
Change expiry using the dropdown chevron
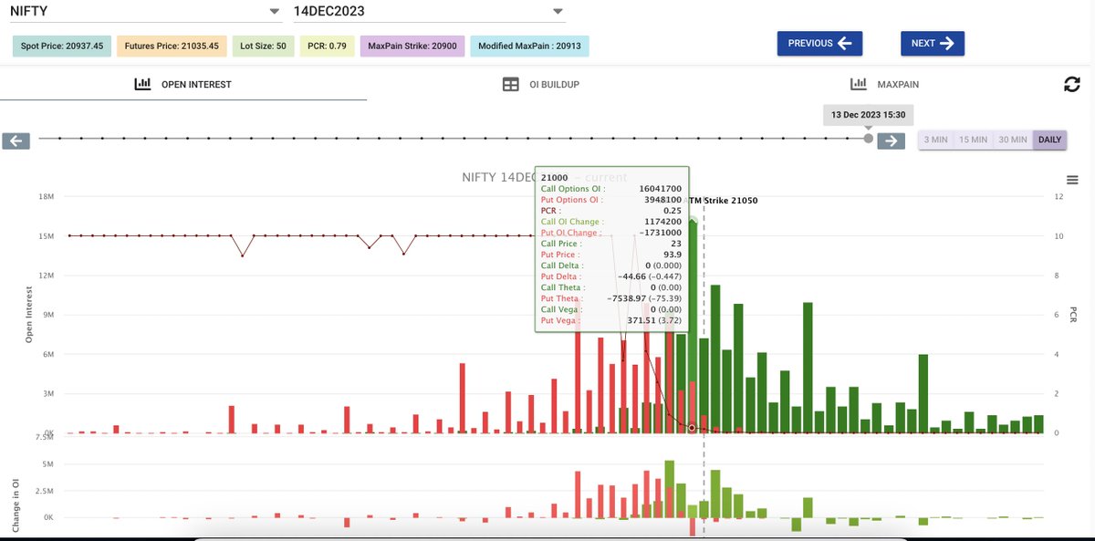pyautogui.click(x=558, y=12)
